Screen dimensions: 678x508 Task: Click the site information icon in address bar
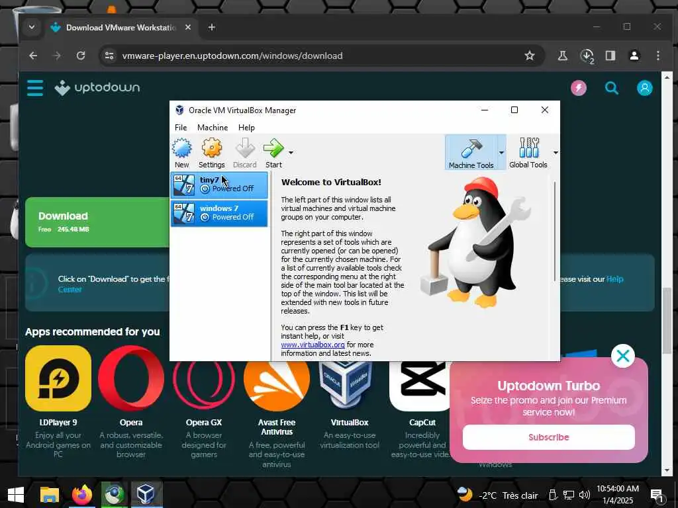click(109, 56)
